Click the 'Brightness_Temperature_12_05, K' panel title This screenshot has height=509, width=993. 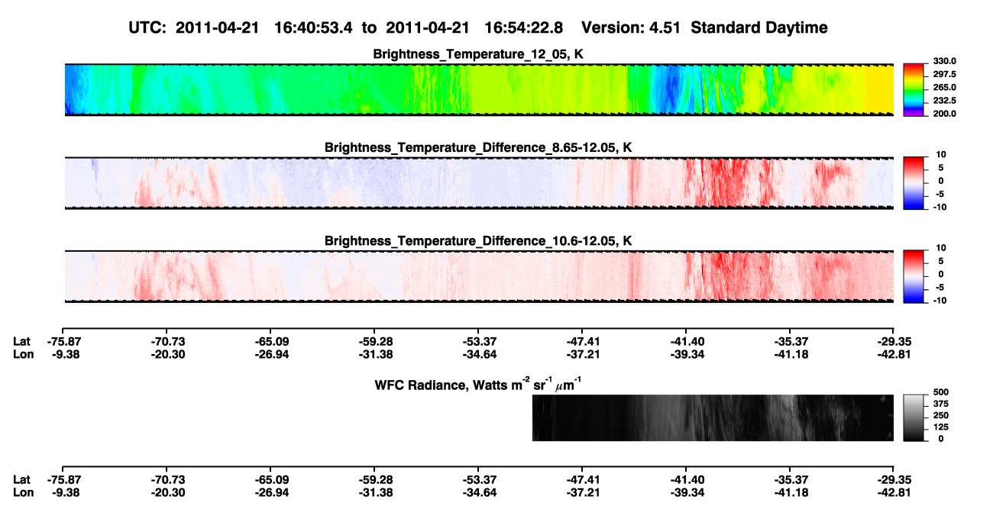coord(479,54)
